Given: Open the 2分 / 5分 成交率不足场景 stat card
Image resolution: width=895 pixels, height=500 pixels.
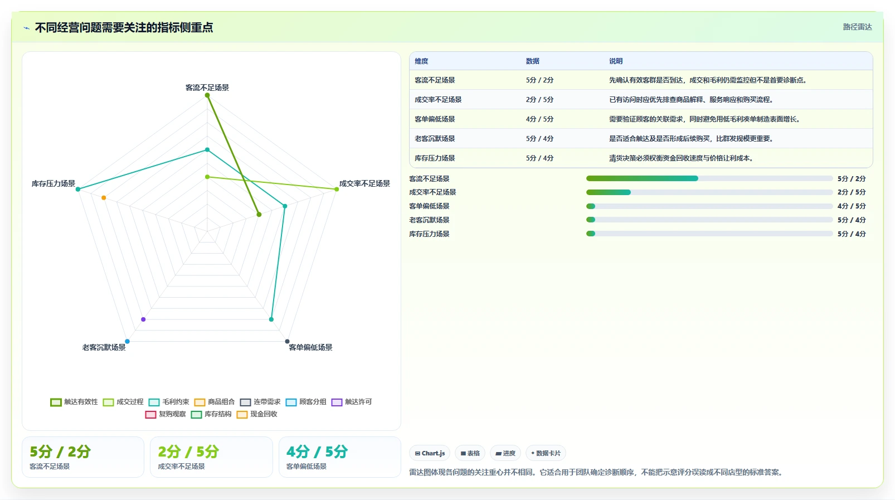Looking at the screenshot, I should click(x=211, y=457).
